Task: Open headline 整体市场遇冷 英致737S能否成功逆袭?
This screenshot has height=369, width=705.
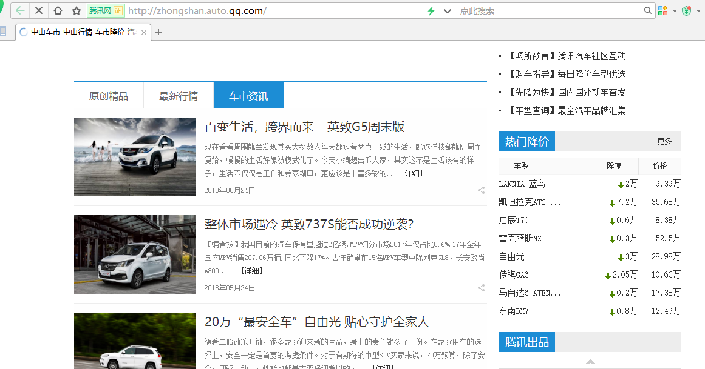Action: (x=309, y=224)
